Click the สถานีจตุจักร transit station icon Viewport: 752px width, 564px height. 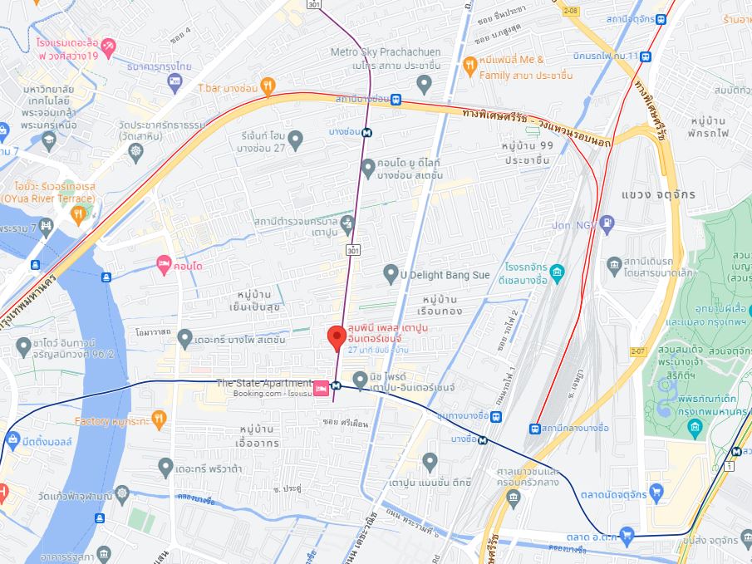661,20
